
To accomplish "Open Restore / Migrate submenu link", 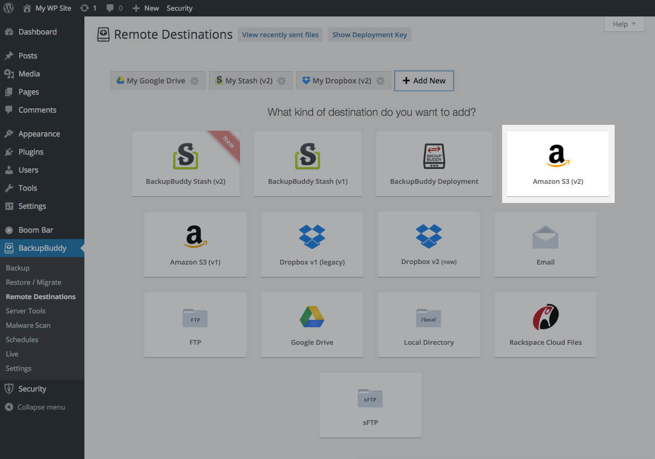I will coord(33,282).
